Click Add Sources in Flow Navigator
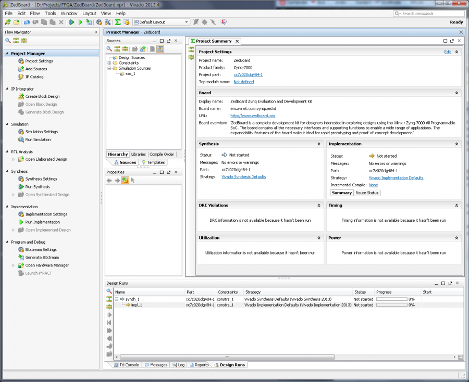This screenshot has width=469, height=382. click(x=36, y=69)
